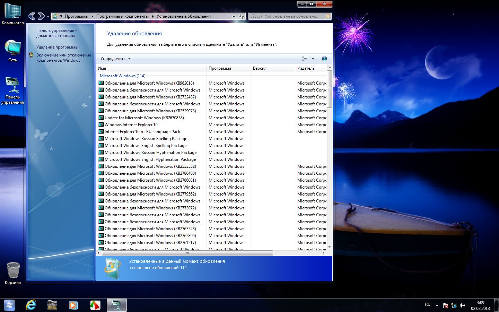The width and height of the screenshot is (499, 312).
Task: Open Action Center flag tray icon
Action: 446,305
